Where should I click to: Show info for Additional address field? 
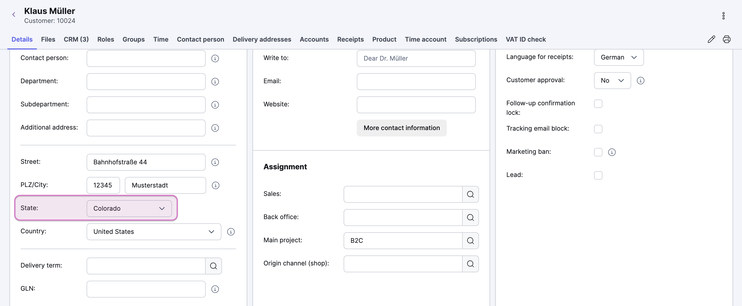[215, 128]
